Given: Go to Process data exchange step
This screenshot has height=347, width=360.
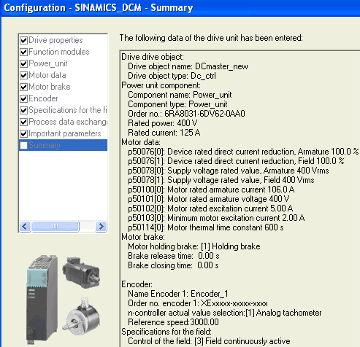Looking at the screenshot, I should 68,122.
